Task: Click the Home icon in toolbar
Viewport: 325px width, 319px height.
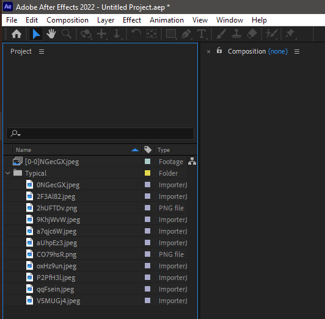Action: (16, 34)
